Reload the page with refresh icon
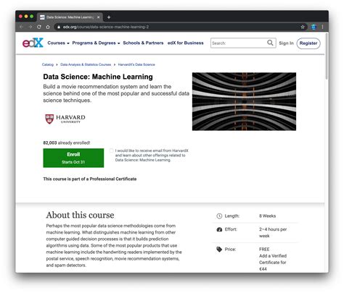 pos(39,27)
